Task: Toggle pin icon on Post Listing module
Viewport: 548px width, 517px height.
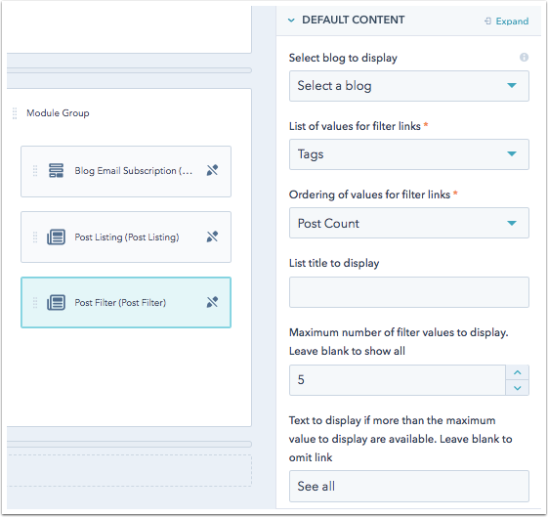Action: pos(212,237)
